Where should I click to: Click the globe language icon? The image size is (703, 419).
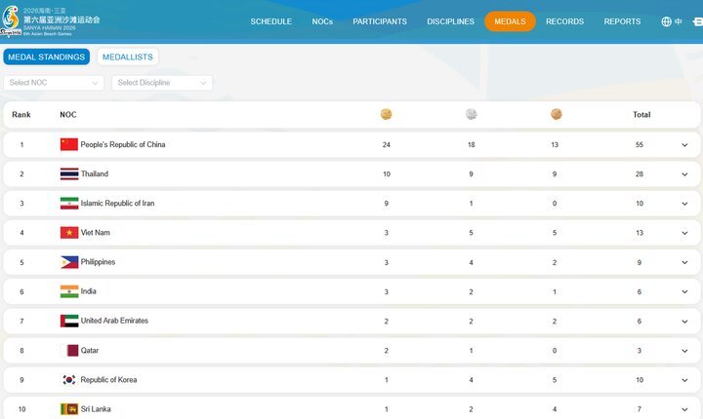tap(666, 21)
